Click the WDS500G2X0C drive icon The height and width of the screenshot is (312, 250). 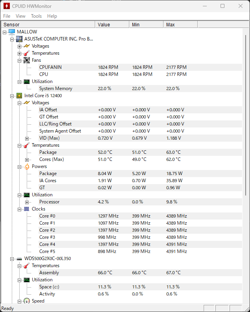[x=19, y=258]
